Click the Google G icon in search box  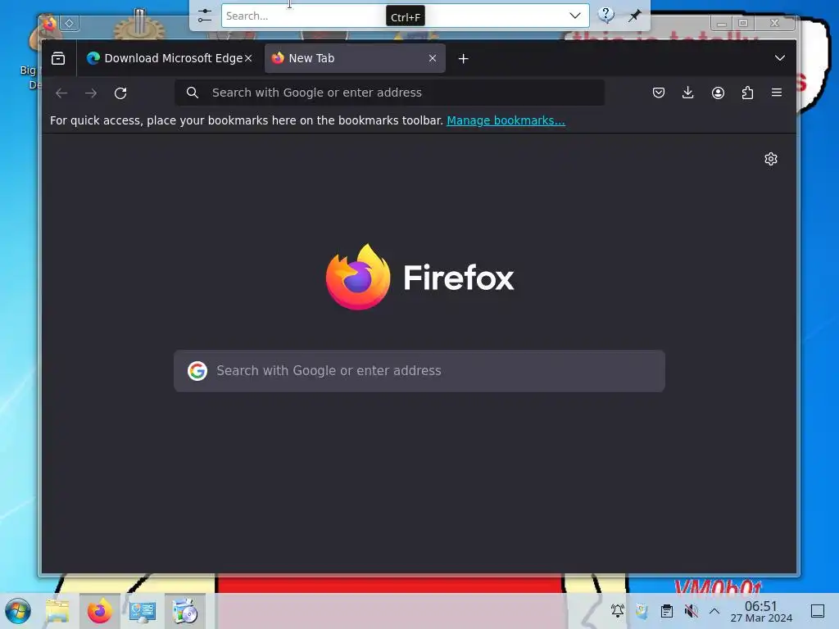197,371
